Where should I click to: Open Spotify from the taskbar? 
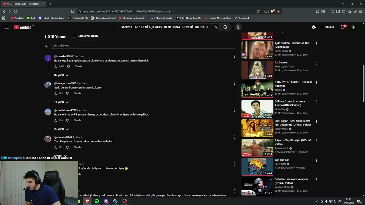coord(97,201)
